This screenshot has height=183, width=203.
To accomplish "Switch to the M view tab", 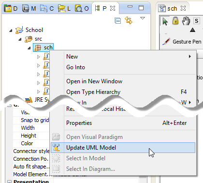I will [29, 8].
